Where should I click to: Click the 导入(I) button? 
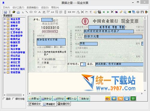[71, 99]
